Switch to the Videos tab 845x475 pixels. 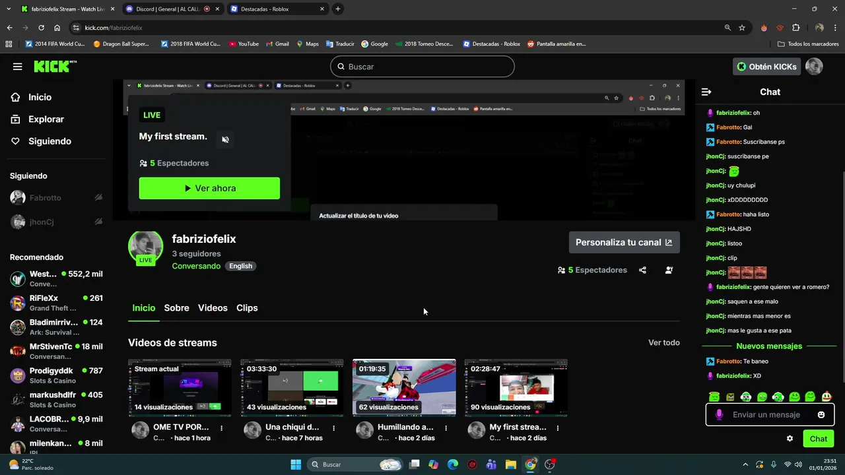pos(213,308)
